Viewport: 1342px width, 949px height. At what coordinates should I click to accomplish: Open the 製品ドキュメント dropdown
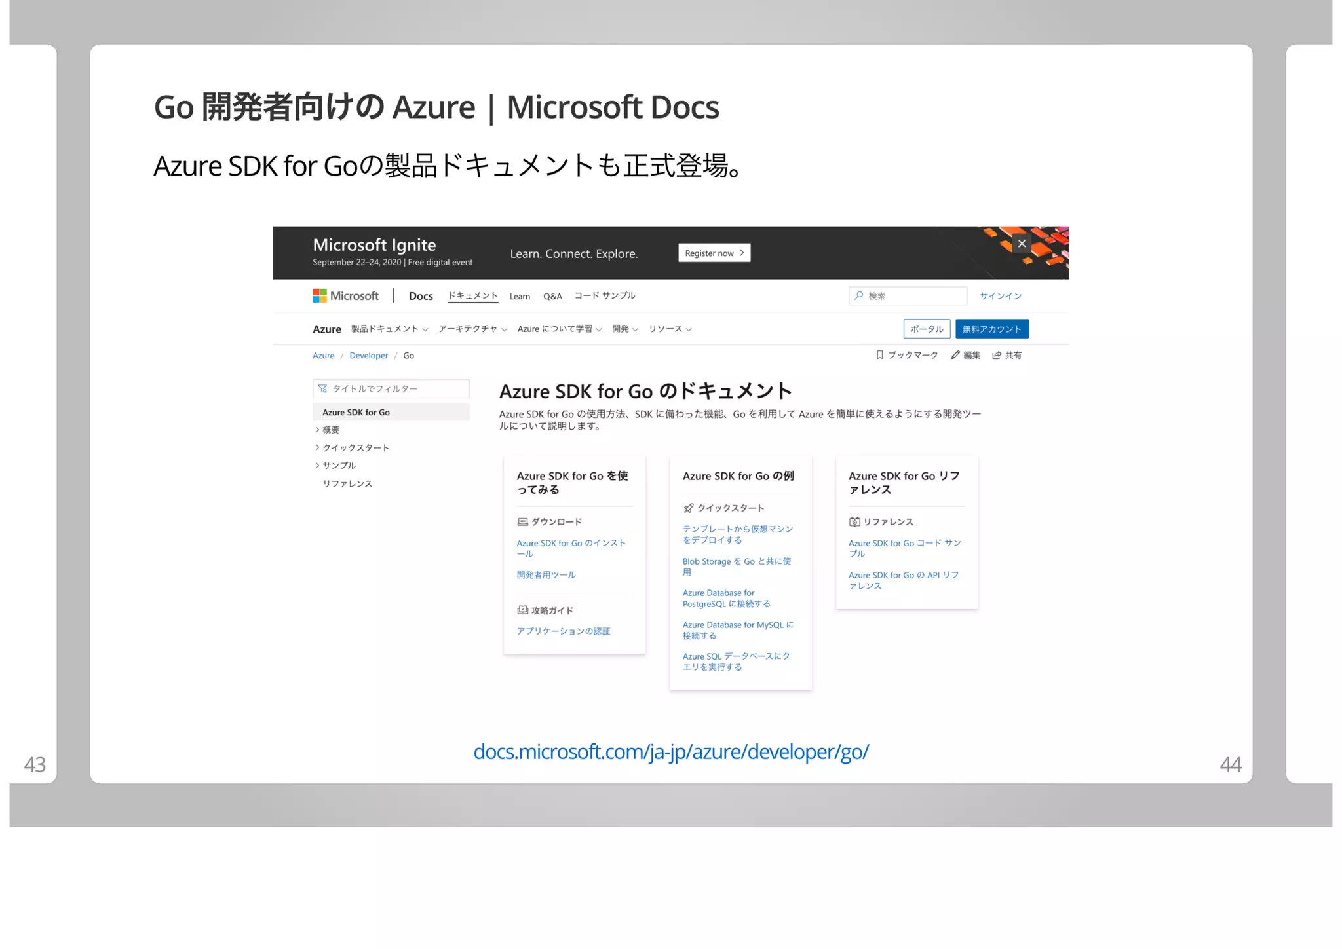point(389,329)
